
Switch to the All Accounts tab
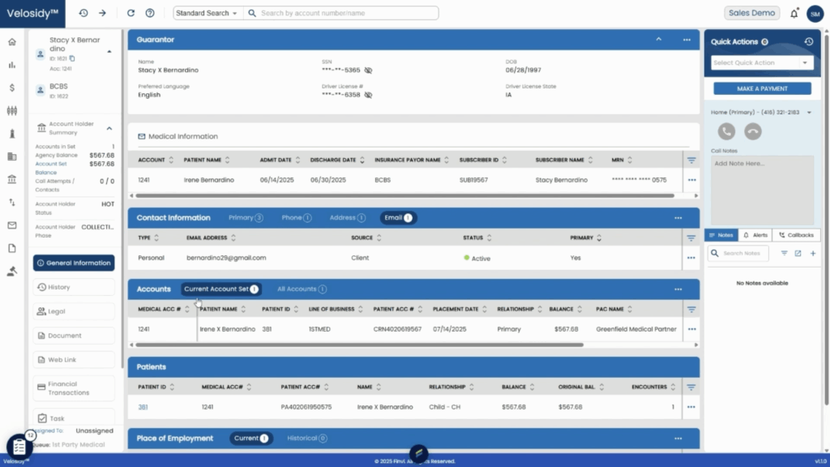tap(302, 289)
